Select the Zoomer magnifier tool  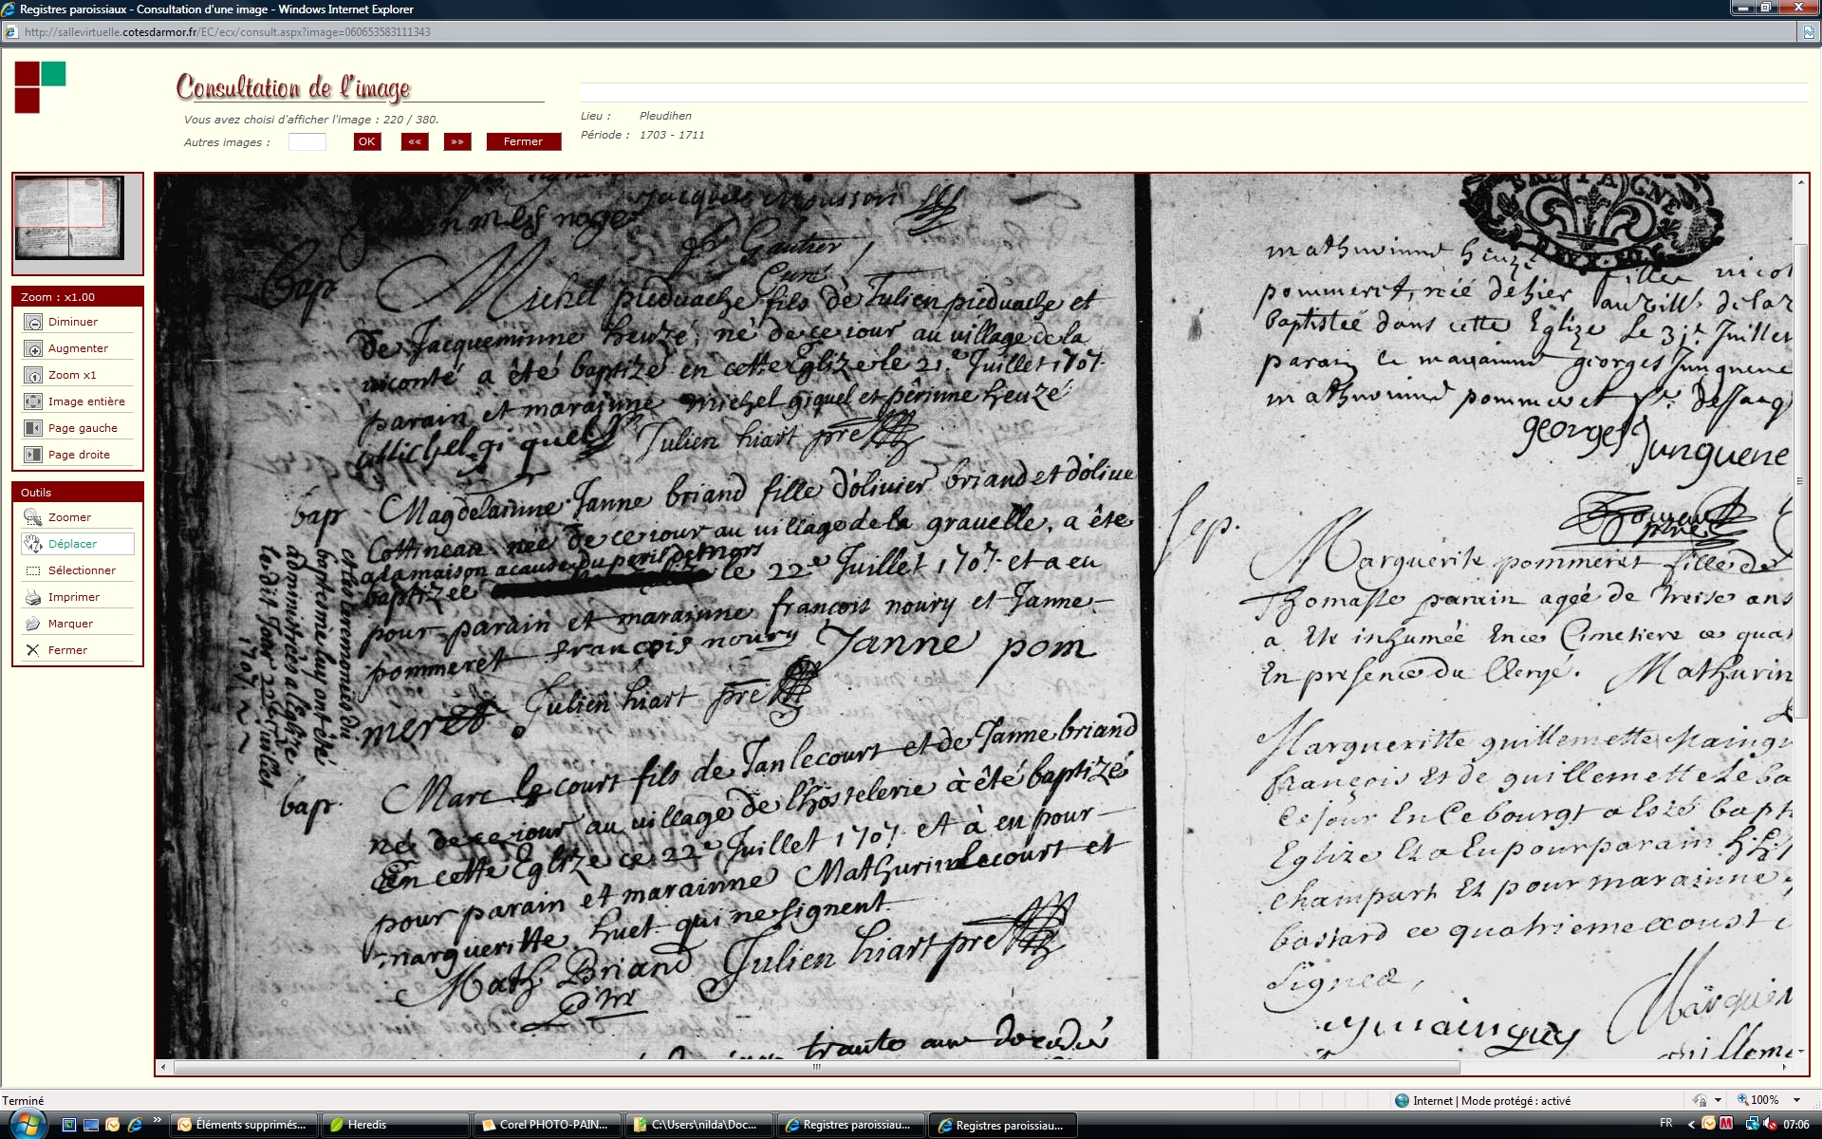pos(33,518)
